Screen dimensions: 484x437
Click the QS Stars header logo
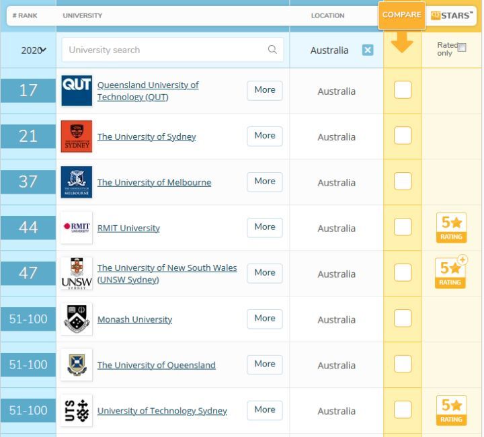[x=452, y=15]
